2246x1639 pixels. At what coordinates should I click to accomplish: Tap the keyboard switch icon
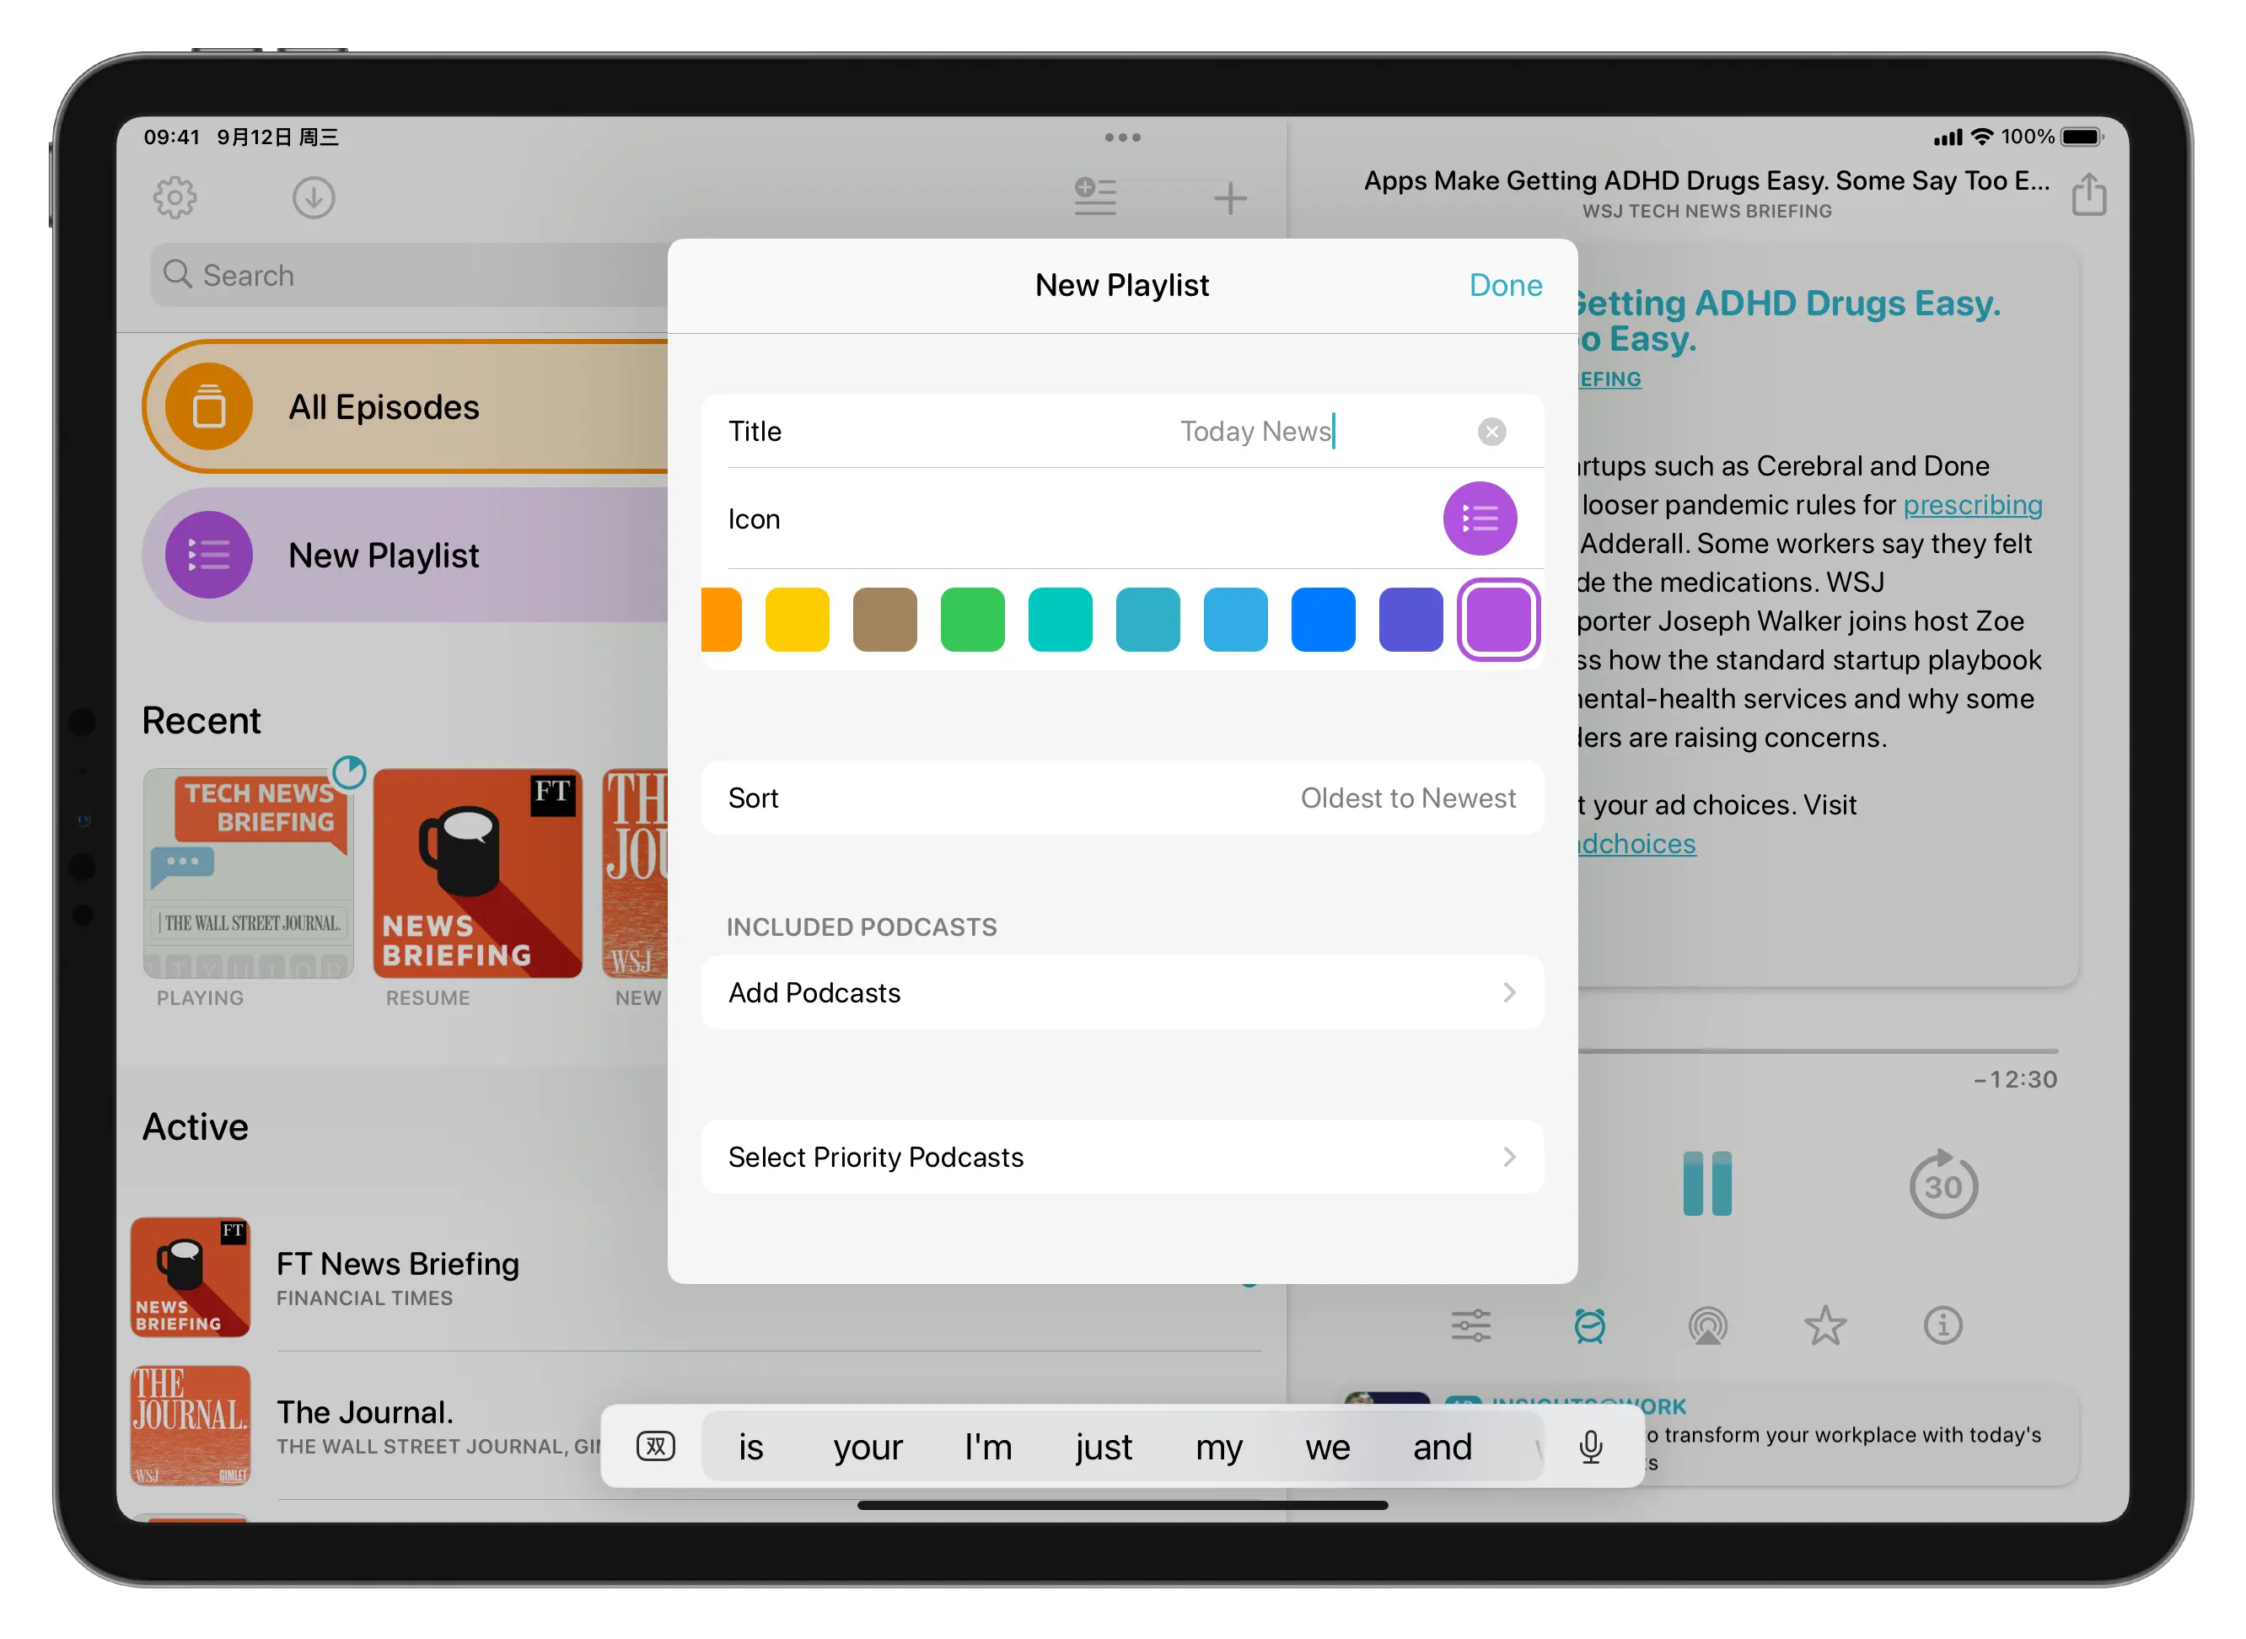[655, 1447]
